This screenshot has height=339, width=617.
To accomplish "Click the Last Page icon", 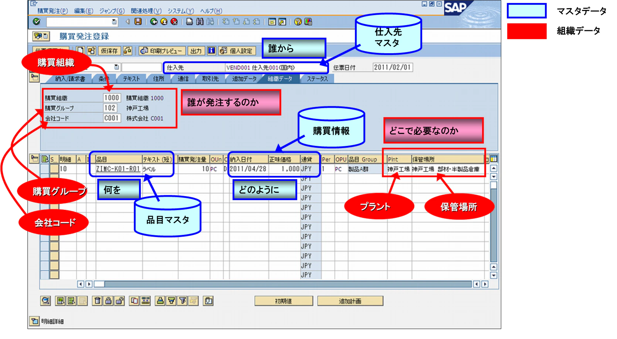I will pos(256,21).
